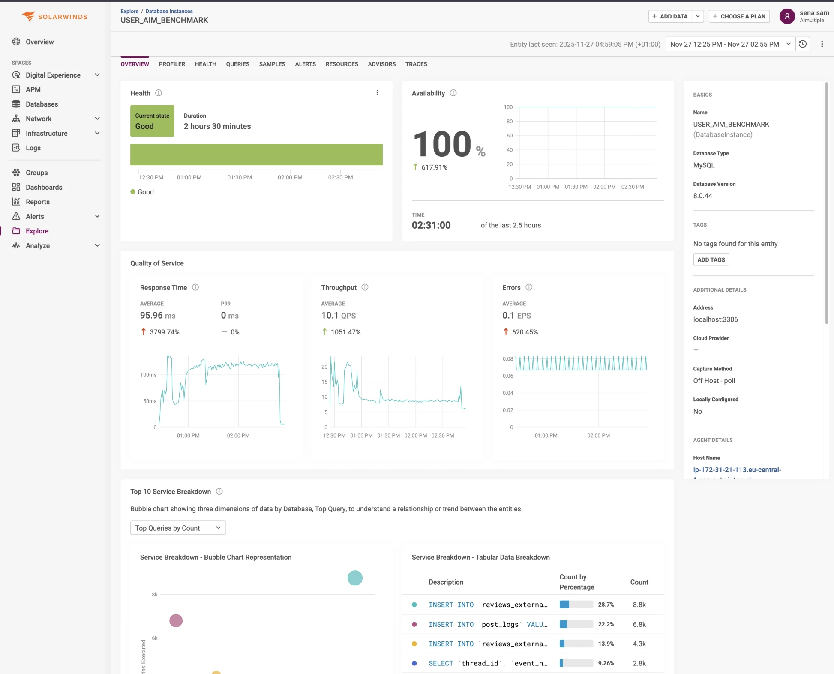
Task: Click the user avatar icon
Action: [787, 16]
